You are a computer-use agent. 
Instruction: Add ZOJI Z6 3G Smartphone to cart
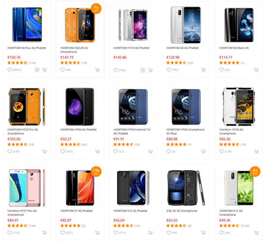(x=204, y=233)
